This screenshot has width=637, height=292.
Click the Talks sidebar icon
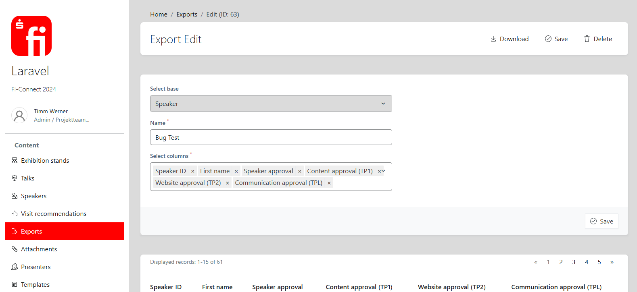pos(15,178)
